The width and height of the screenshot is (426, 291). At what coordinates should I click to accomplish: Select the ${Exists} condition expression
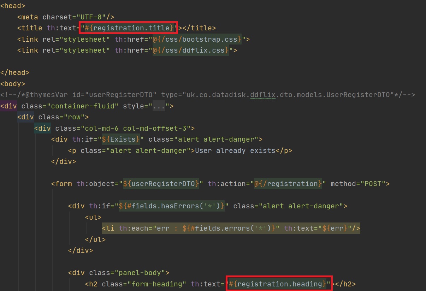click(x=121, y=139)
